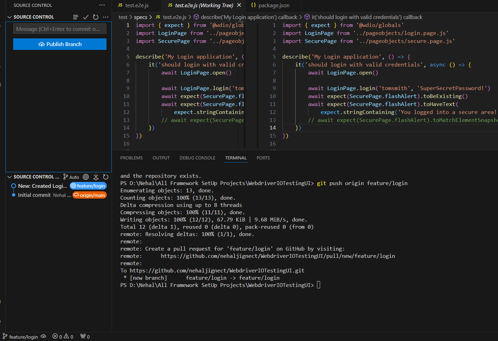This screenshot has height=341, width=498.
Task: Open the WebdriverIOTestingUI.git URL in terminal
Action: (x=217, y=271)
